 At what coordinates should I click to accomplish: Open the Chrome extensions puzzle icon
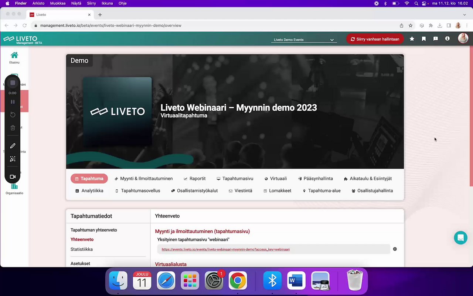[431, 26]
